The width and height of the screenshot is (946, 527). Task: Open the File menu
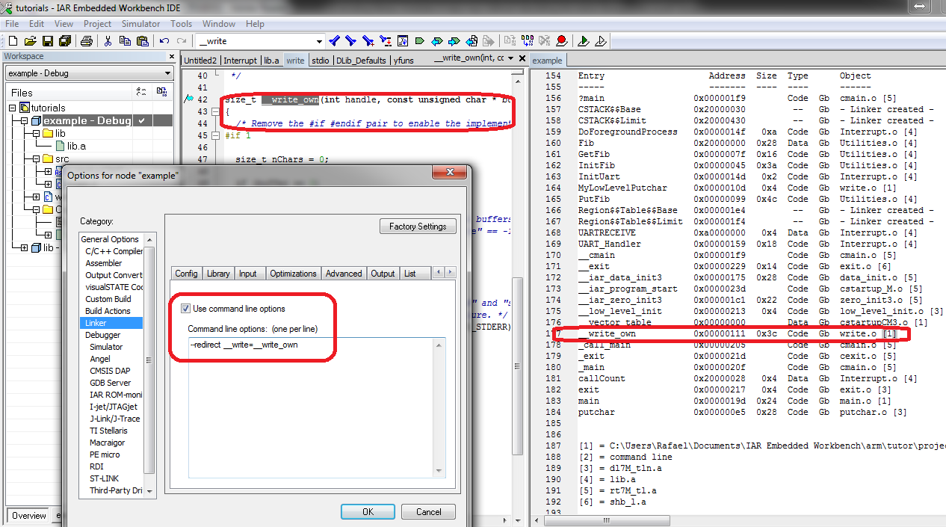pyautogui.click(x=12, y=24)
